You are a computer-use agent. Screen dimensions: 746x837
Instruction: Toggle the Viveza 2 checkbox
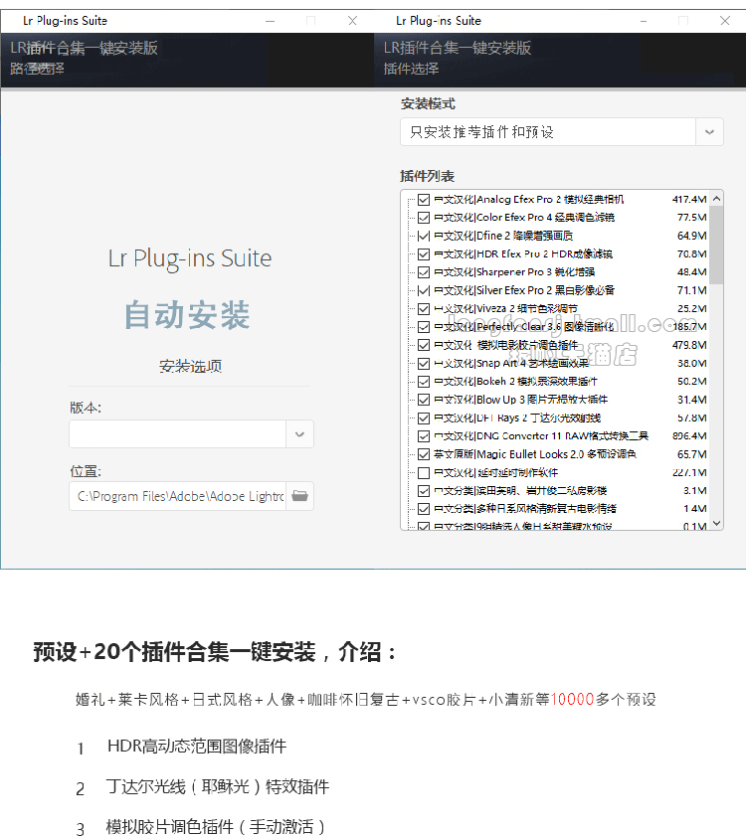424,308
